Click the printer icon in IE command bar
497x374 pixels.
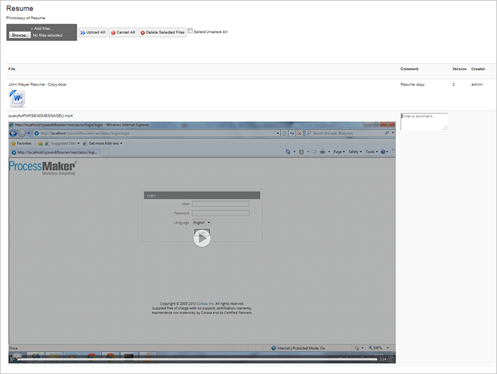pos(322,152)
